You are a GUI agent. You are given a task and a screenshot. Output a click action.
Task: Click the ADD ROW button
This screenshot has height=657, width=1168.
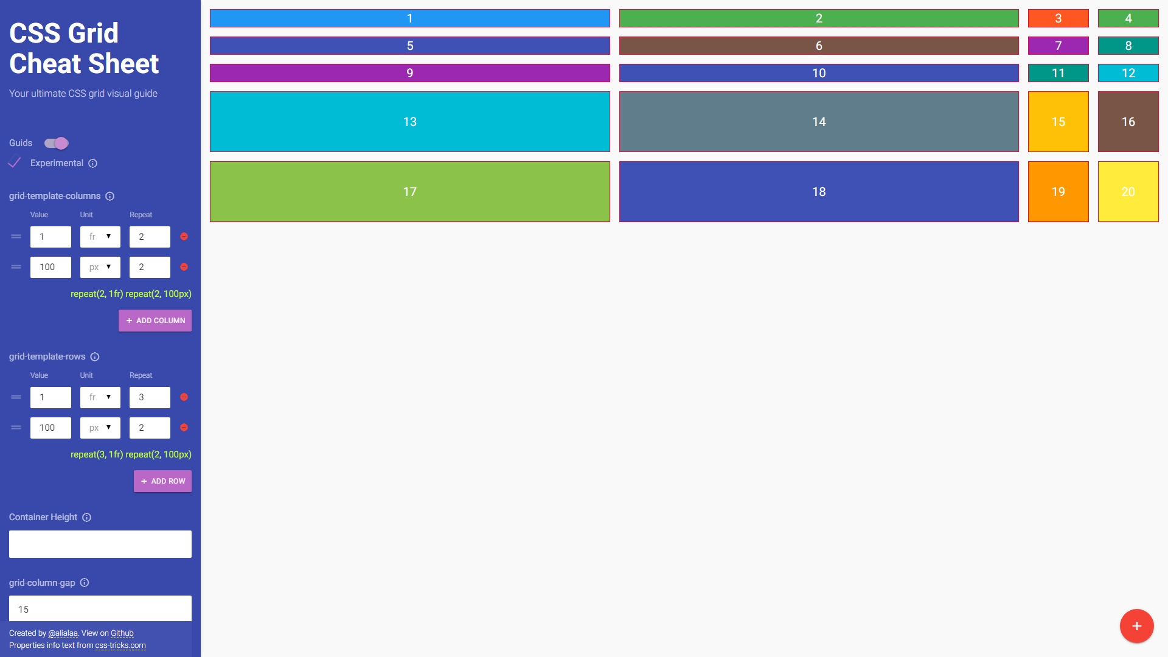click(162, 481)
